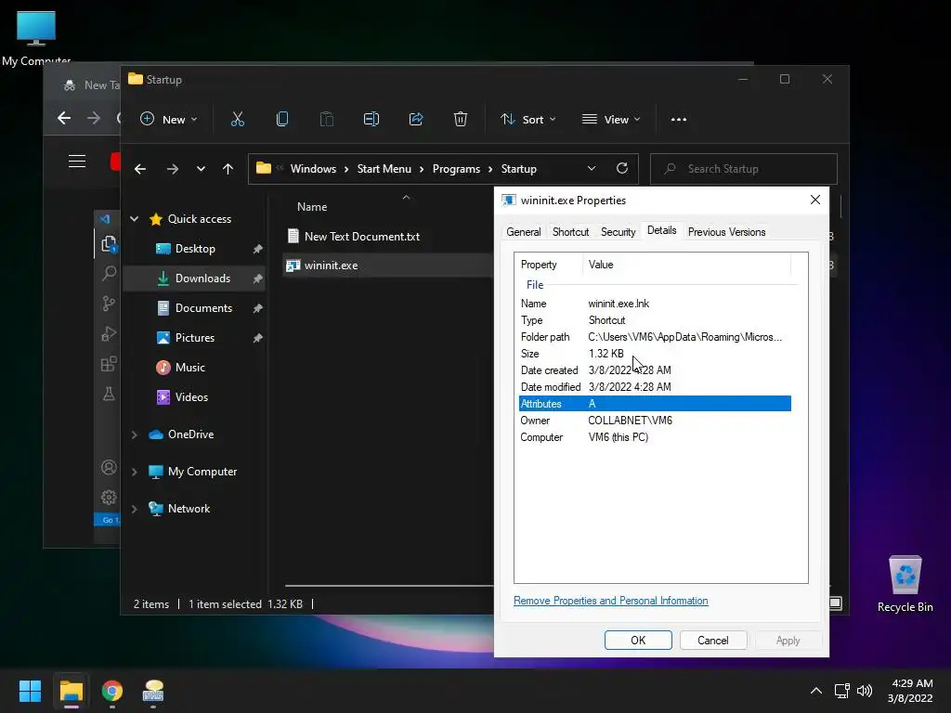Click the Share icon in Explorer toolbar

coord(416,120)
